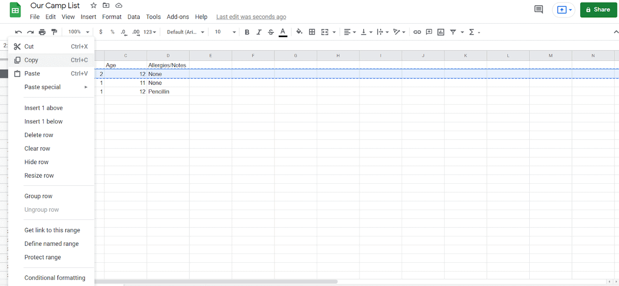Viewport: 619px width, 286px height.
Task: Toggle strikethrough formatting
Action: click(271, 32)
